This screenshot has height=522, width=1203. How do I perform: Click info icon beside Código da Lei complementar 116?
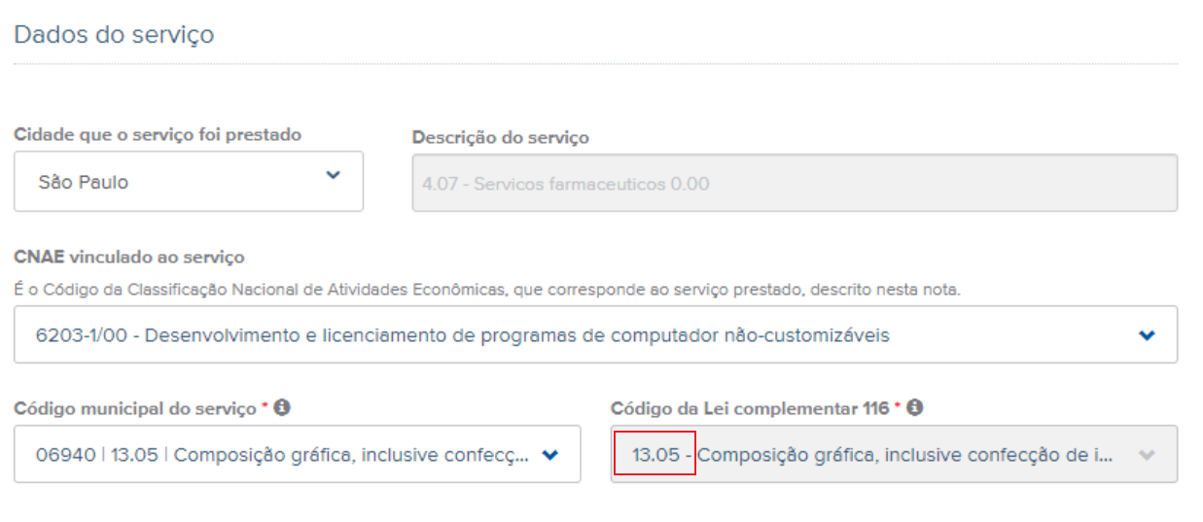(915, 408)
